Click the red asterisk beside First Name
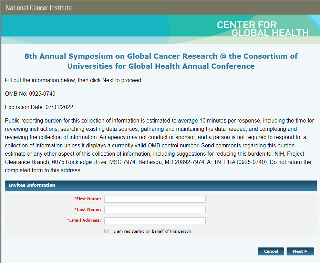320x263 pixels. tap(75, 199)
